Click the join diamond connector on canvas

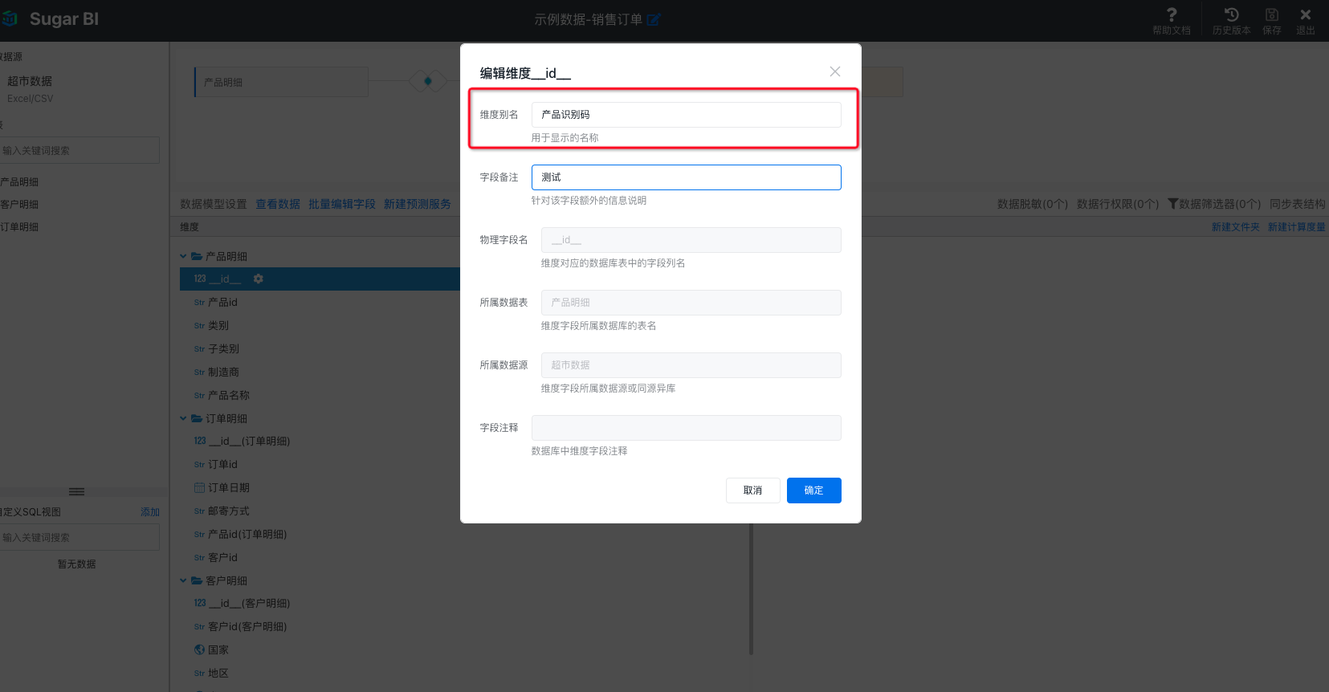(x=428, y=81)
